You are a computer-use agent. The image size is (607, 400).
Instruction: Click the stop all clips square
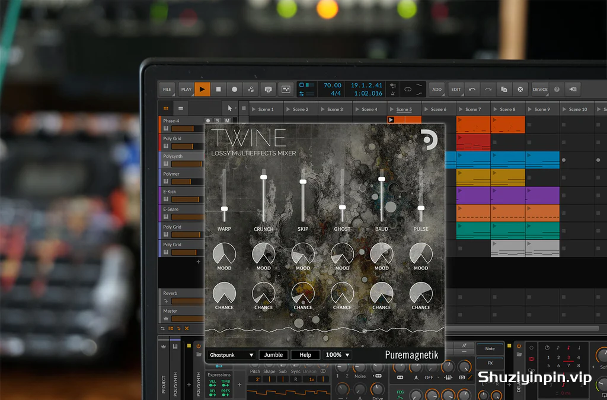244,109
